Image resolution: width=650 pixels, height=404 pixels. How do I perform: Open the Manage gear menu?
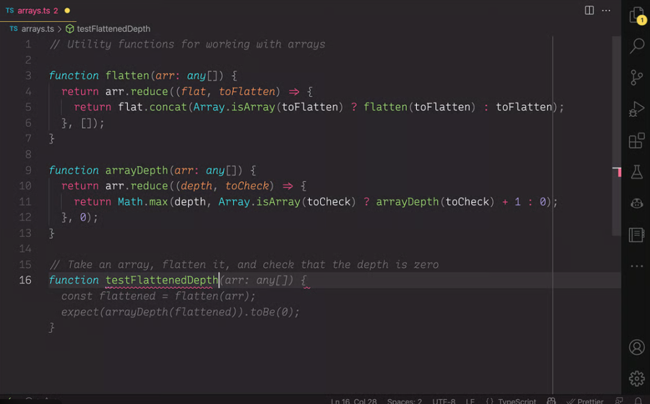pyautogui.click(x=637, y=378)
